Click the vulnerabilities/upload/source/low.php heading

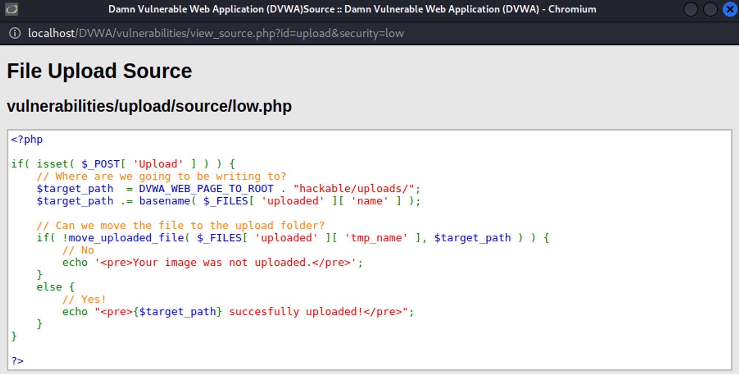[149, 107]
